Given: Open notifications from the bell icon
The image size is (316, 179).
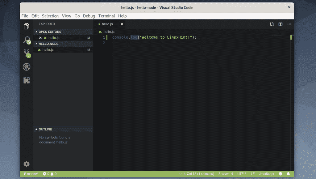Looking at the screenshot, I should pos(288,174).
